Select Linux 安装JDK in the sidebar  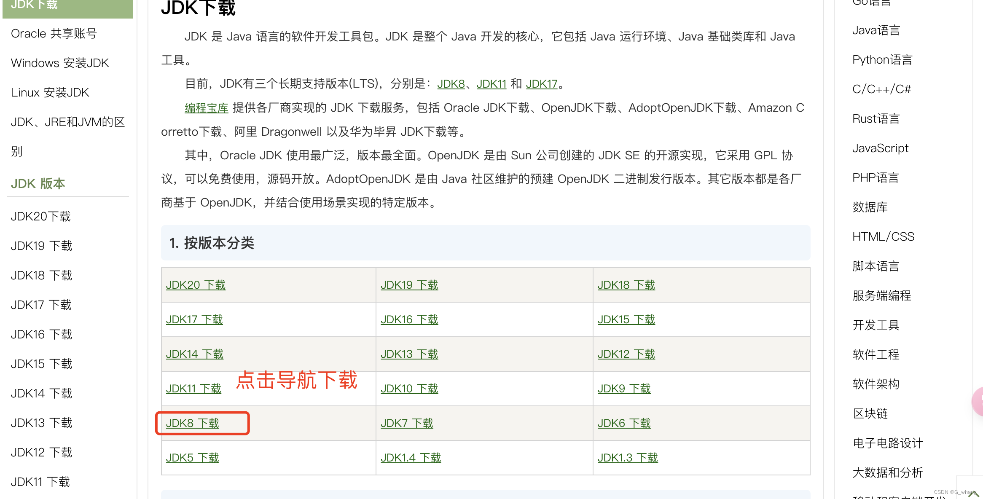(x=50, y=92)
